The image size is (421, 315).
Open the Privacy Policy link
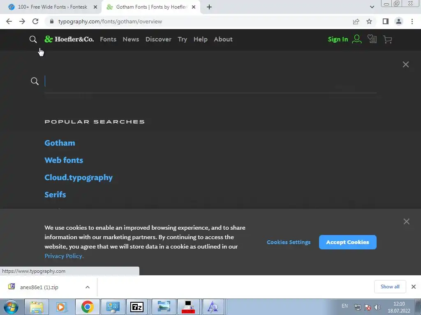tap(64, 256)
